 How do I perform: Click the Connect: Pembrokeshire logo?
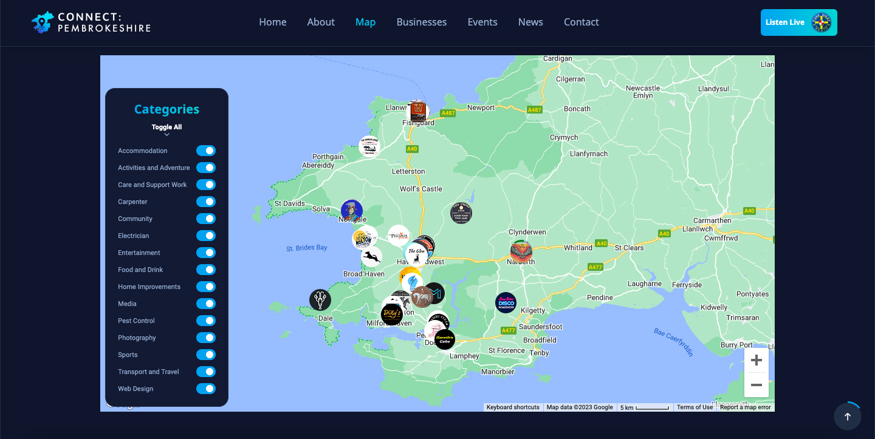coord(91,22)
